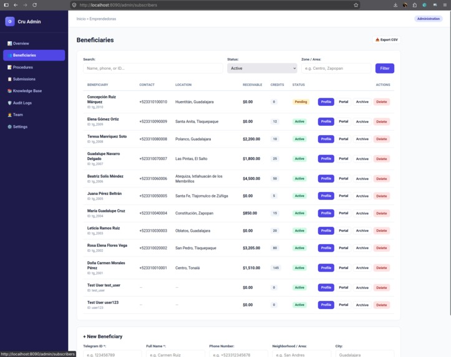This screenshot has height=357, width=451.
Task: Click the City input field
Action: 365,355
